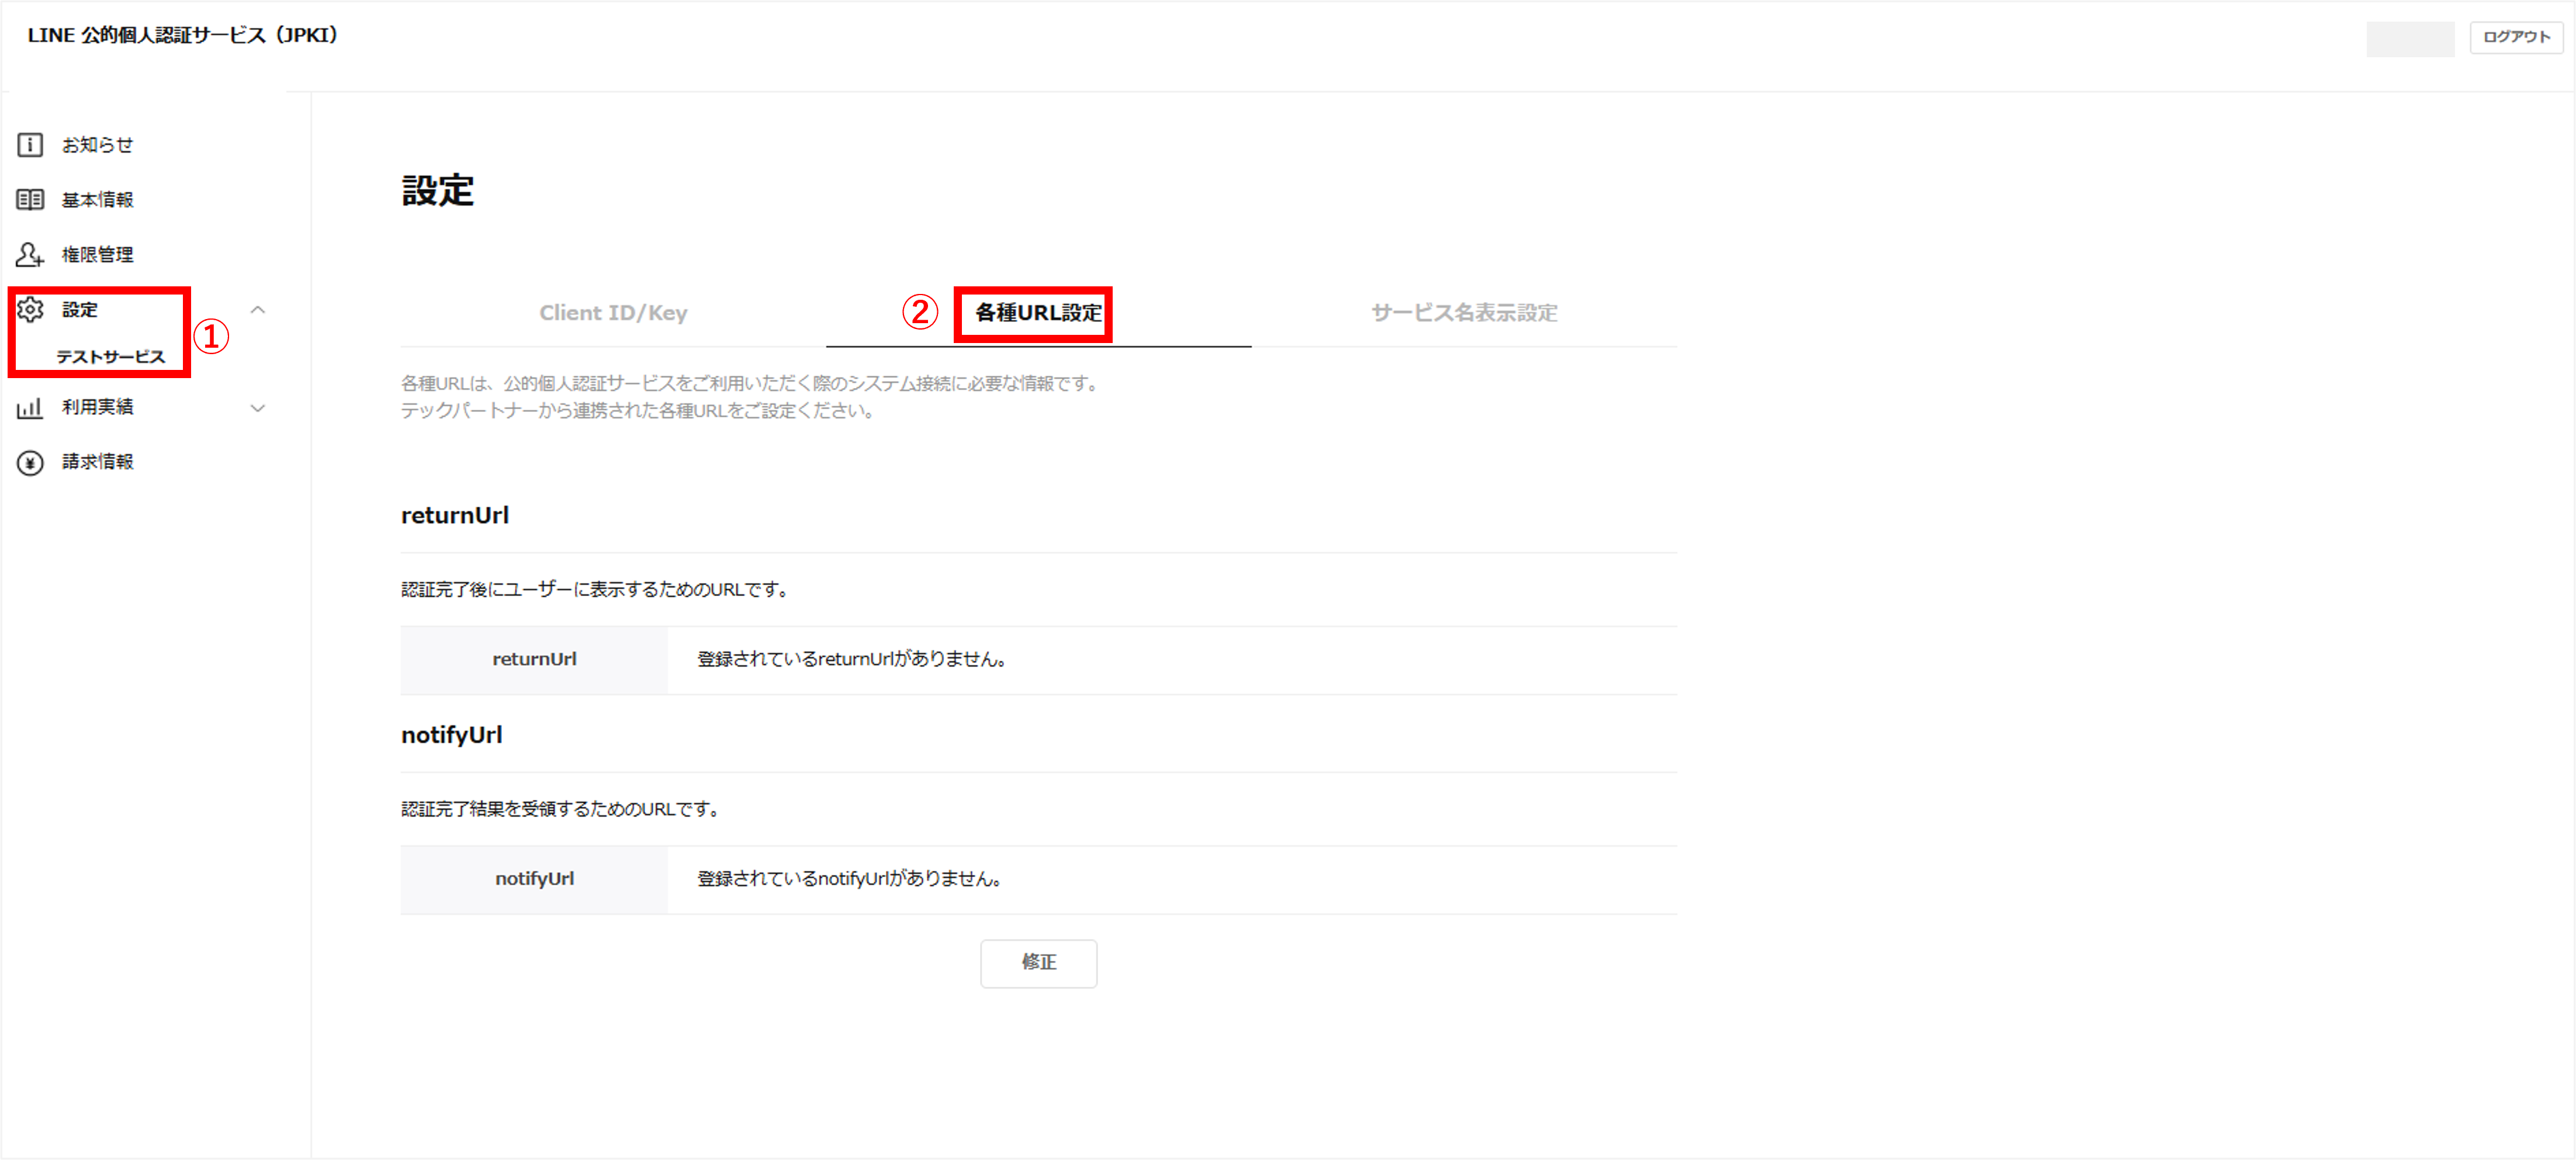Click the grey user name box beside ログアウト
This screenshot has width=2576, height=1160.
coord(2409,38)
